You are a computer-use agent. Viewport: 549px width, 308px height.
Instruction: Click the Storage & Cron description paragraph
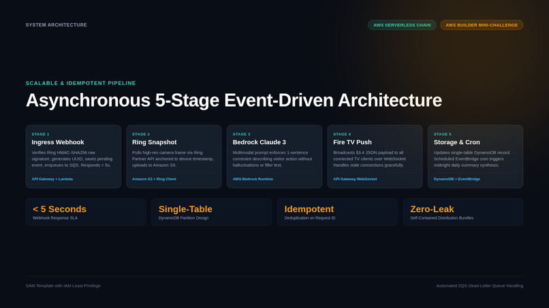point(472,158)
